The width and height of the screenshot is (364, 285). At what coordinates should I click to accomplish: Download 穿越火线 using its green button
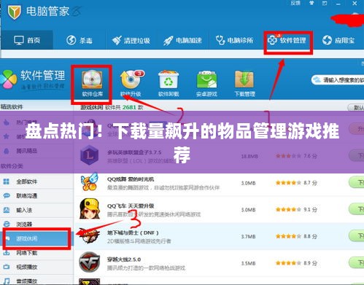tap(357, 262)
